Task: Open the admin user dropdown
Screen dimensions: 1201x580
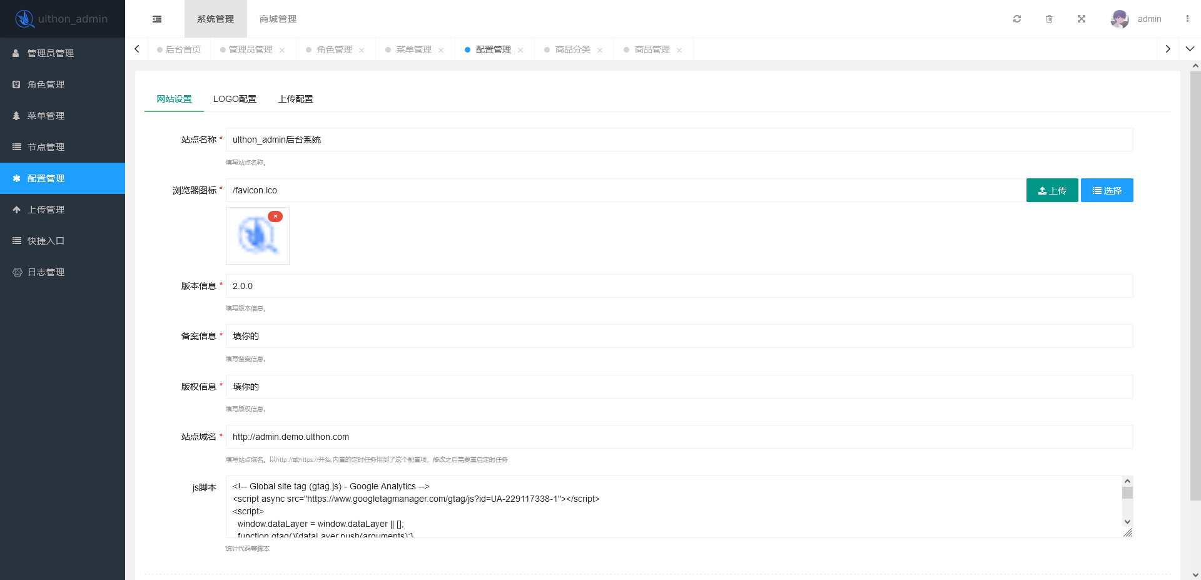Action: 1149,19
